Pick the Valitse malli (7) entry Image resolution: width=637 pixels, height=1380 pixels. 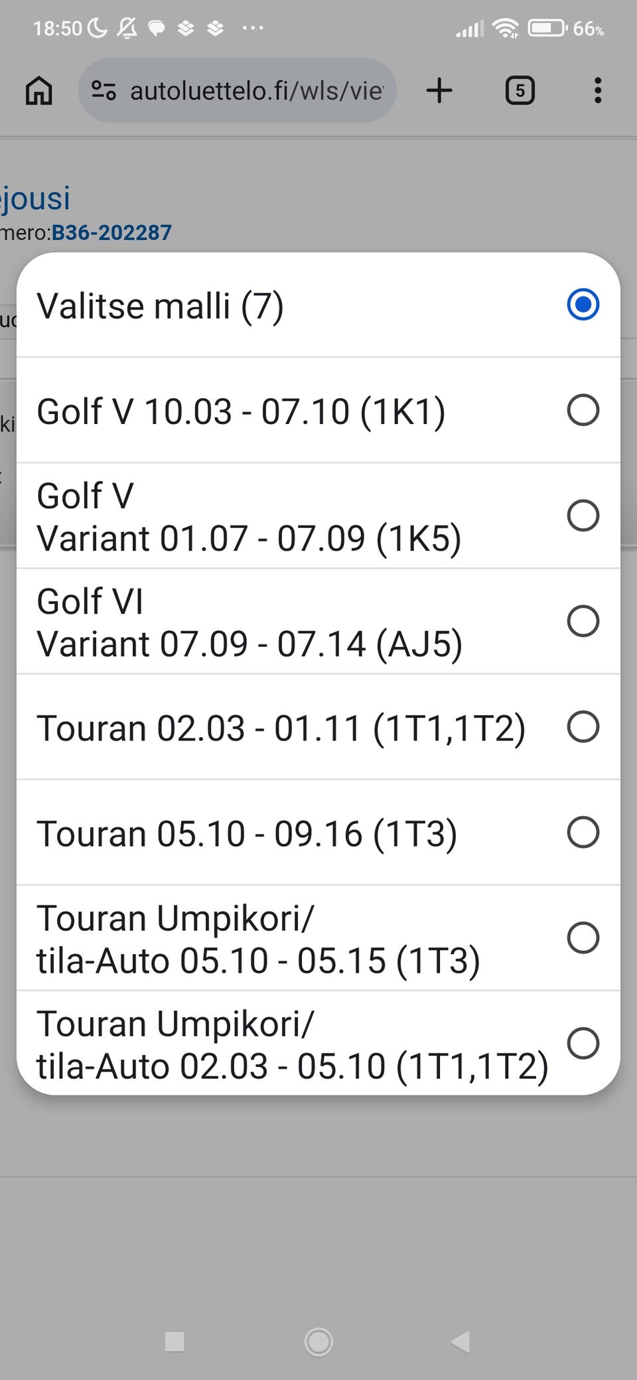(x=318, y=305)
